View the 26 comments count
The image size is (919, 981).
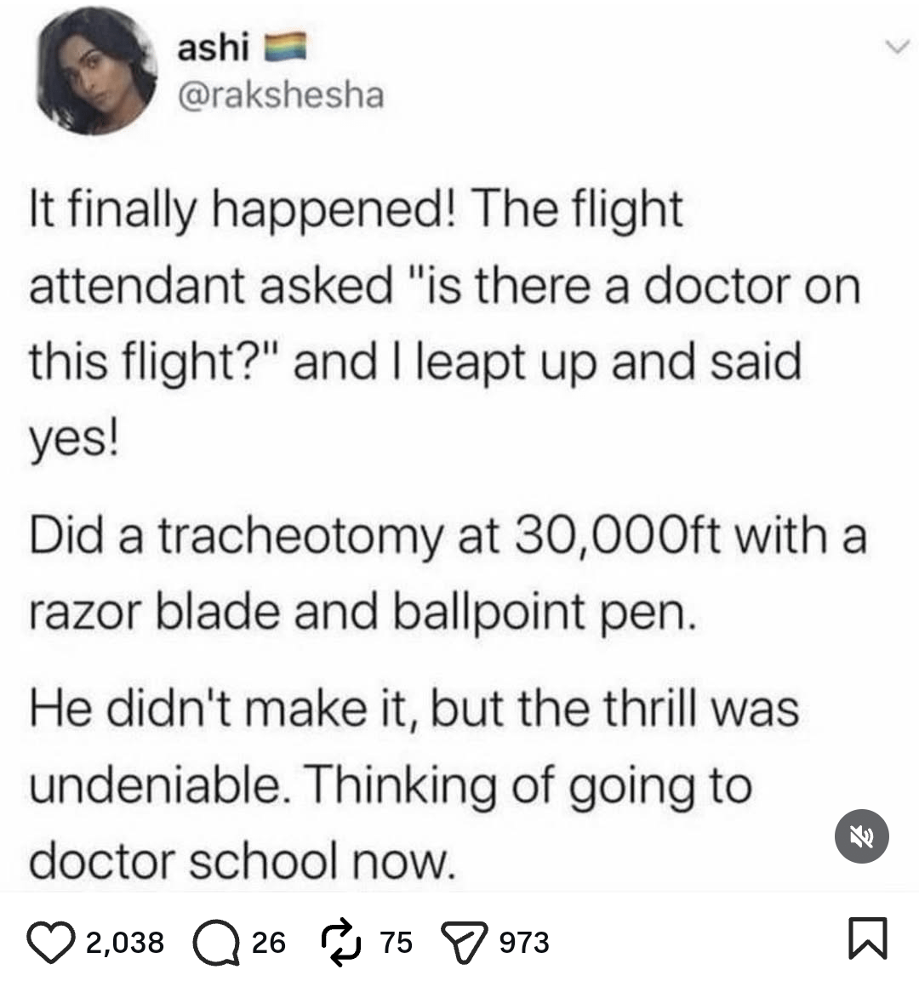[268, 942]
